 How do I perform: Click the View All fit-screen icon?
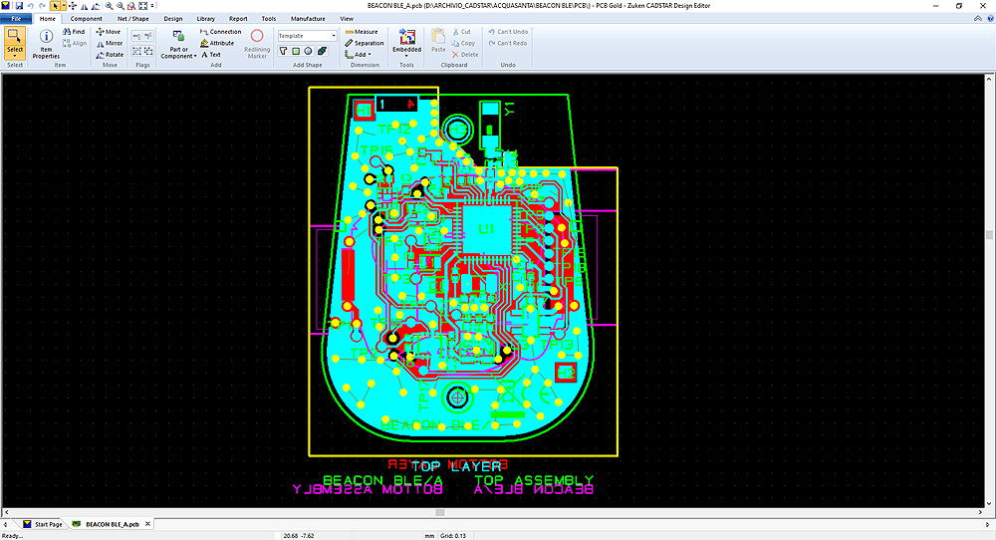click(x=142, y=6)
